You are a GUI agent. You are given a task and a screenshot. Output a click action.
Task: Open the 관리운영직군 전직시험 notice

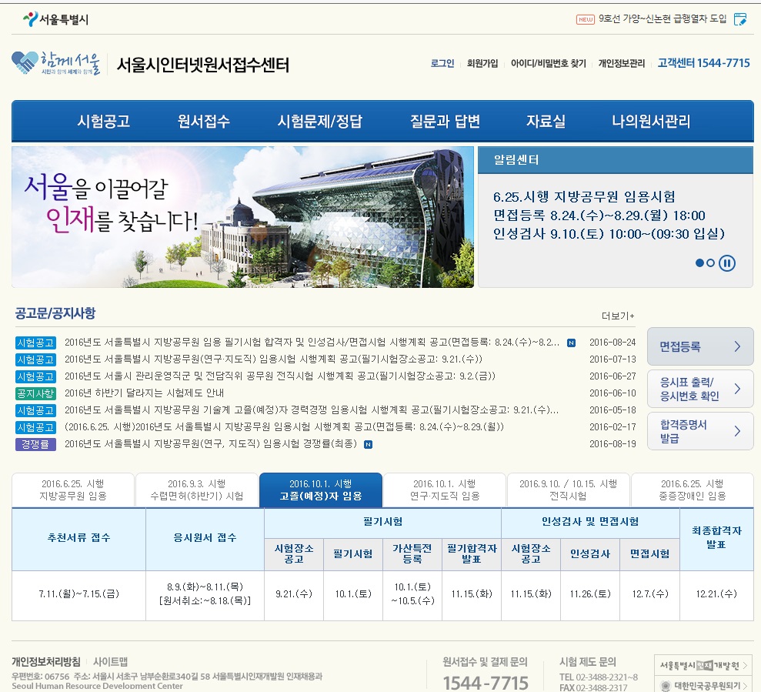(x=280, y=376)
